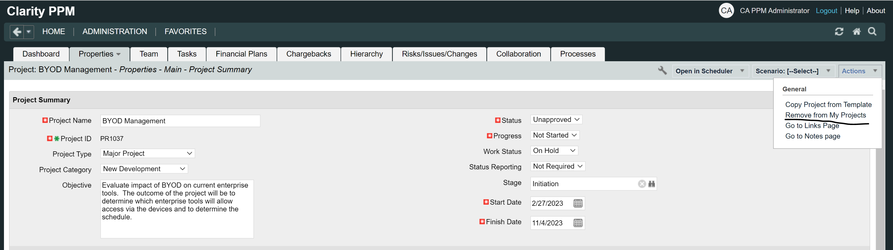
Task: Open the Project Type dropdown
Action: point(148,154)
